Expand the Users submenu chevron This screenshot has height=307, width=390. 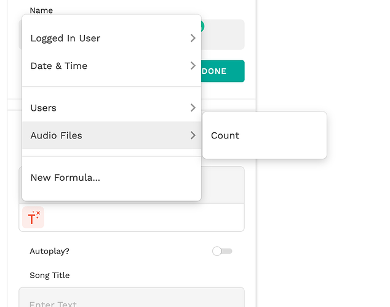click(193, 108)
